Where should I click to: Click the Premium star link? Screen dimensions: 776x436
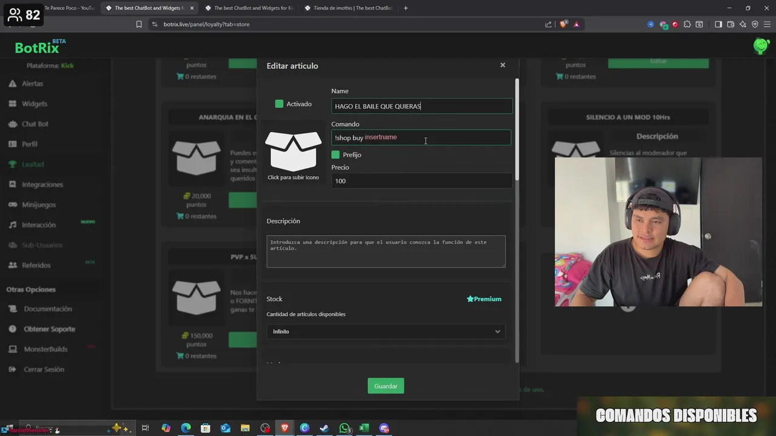pyautogui.click(x=484, y=299)
